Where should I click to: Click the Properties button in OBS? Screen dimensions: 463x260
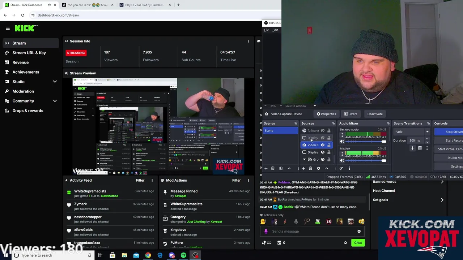326,114
